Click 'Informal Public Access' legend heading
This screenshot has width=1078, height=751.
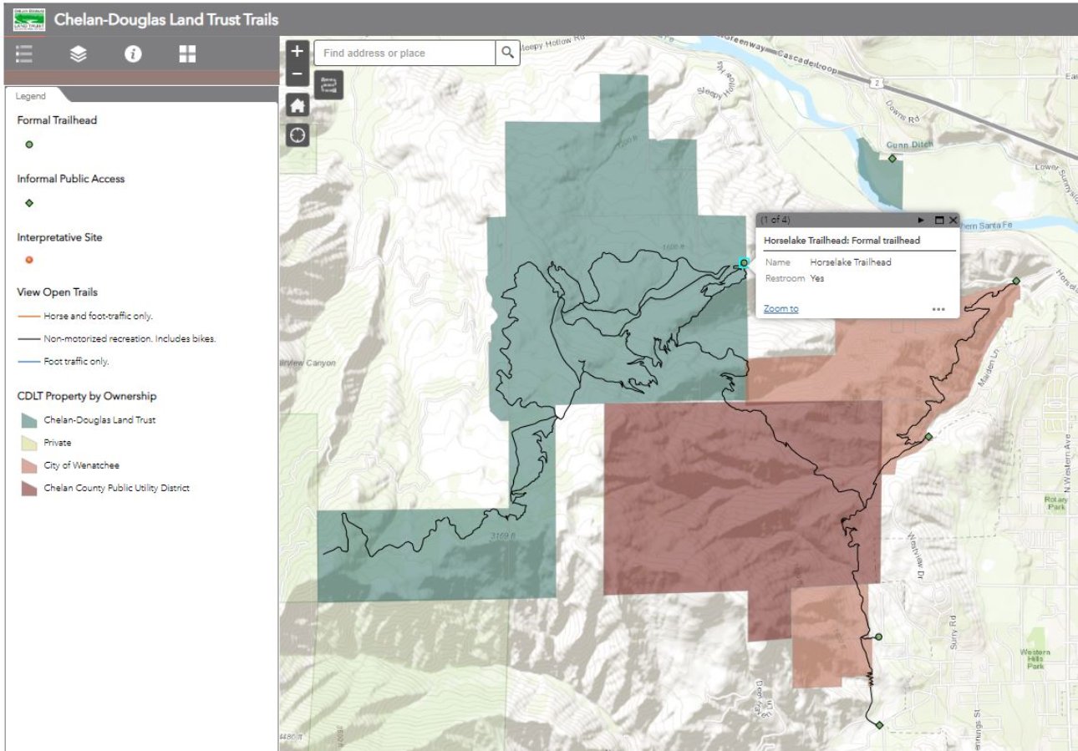(x=71, y=179)
